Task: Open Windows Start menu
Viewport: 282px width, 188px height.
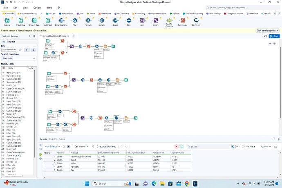Action: [87, 184]
